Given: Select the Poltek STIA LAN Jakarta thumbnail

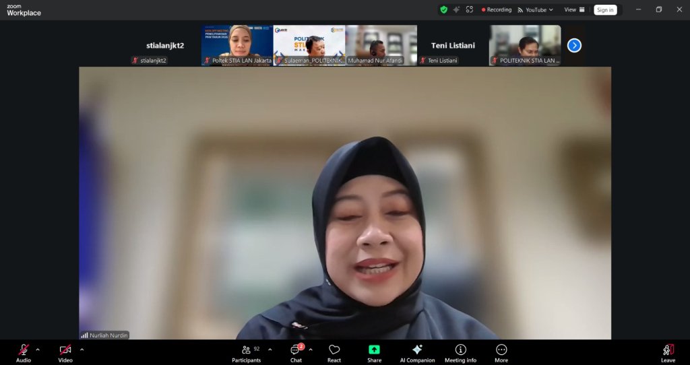Looking at the screenshot, I should 237,45.
